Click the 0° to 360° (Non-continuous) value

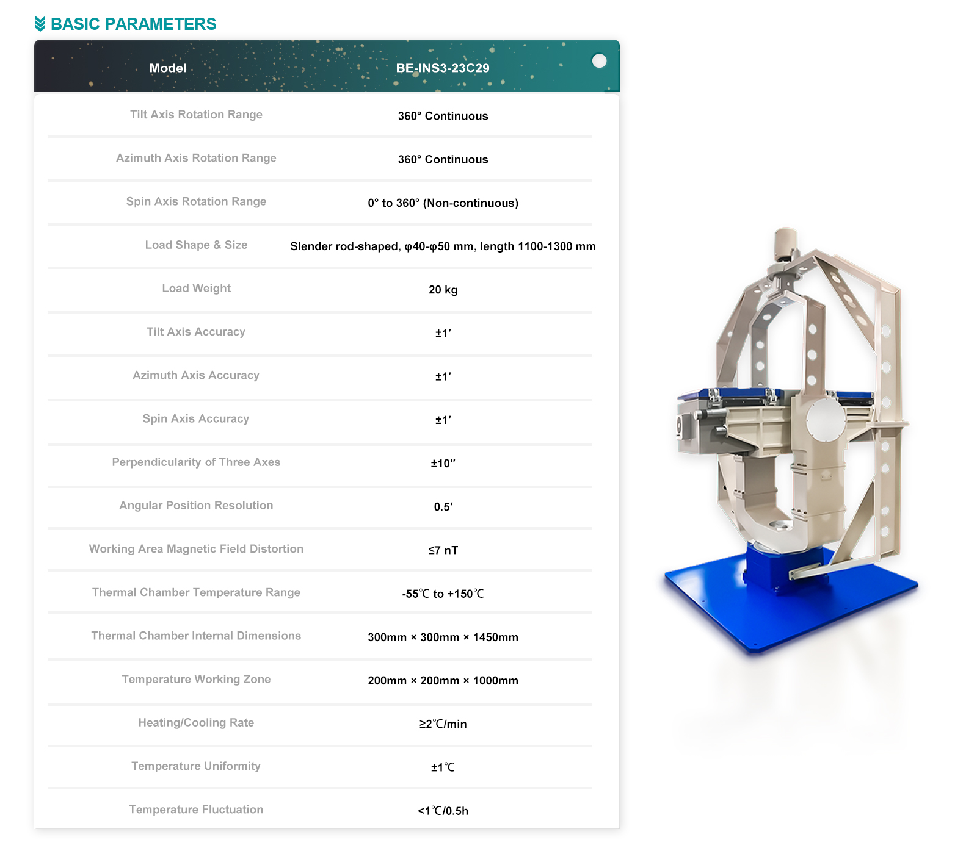443,203
